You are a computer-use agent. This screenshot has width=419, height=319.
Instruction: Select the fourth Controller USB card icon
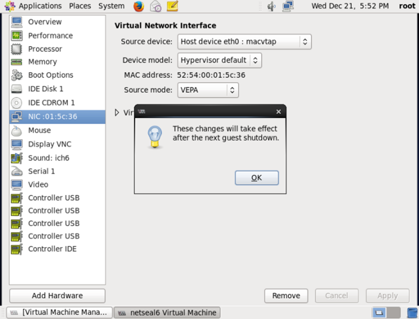16,237
